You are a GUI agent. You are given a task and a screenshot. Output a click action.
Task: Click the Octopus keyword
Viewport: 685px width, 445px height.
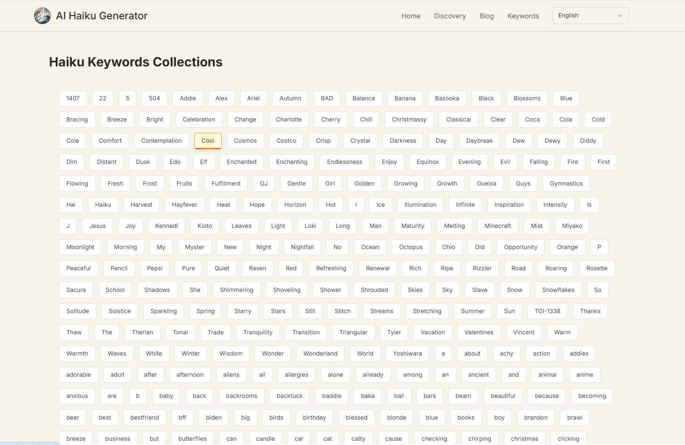[411, 247]
